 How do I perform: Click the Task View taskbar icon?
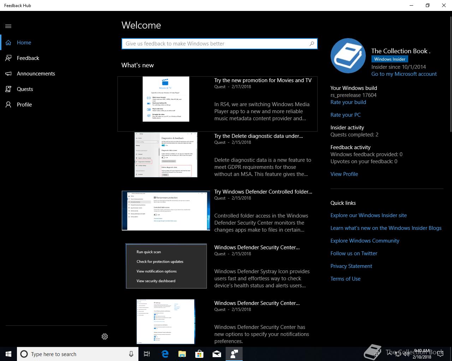[x=147, y=354]
